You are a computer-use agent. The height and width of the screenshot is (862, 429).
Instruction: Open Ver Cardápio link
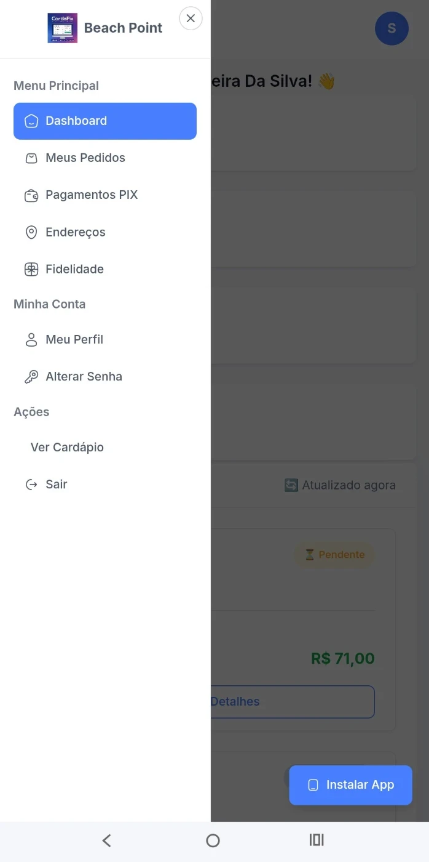[67, 447]
